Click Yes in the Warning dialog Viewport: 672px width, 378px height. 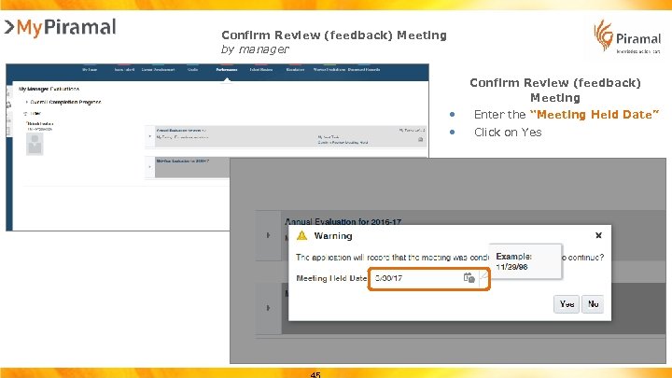pos(567,304)
